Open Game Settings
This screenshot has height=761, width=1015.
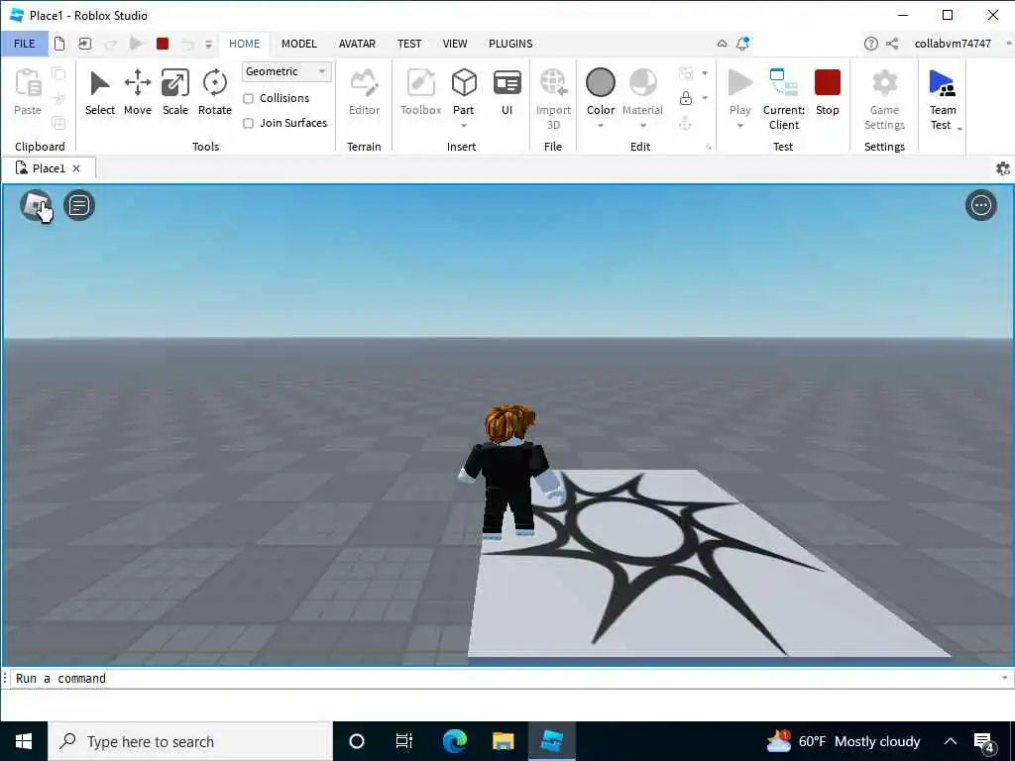click(x=884, y=98)
